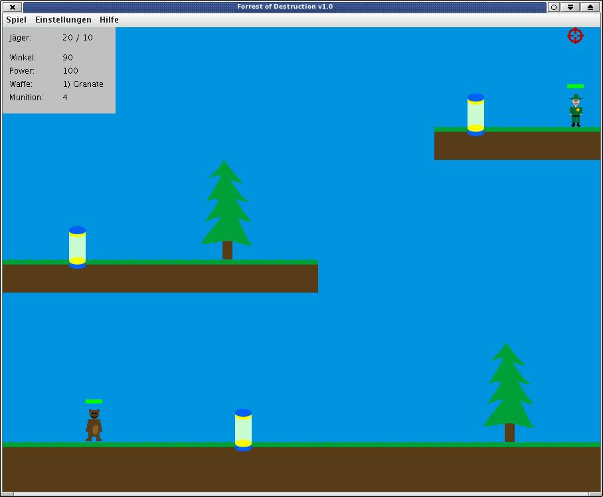Click the Power: label
This screenshot has height=497, width=603.
(22, 71)
